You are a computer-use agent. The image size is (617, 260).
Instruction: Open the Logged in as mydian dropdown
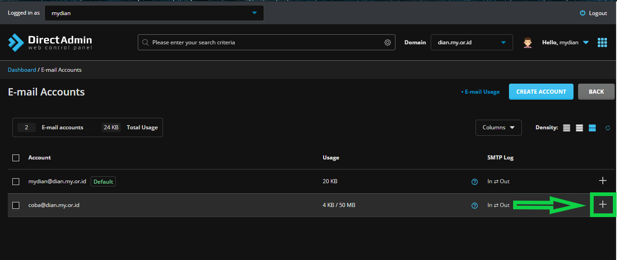click(x=154, y=13)
